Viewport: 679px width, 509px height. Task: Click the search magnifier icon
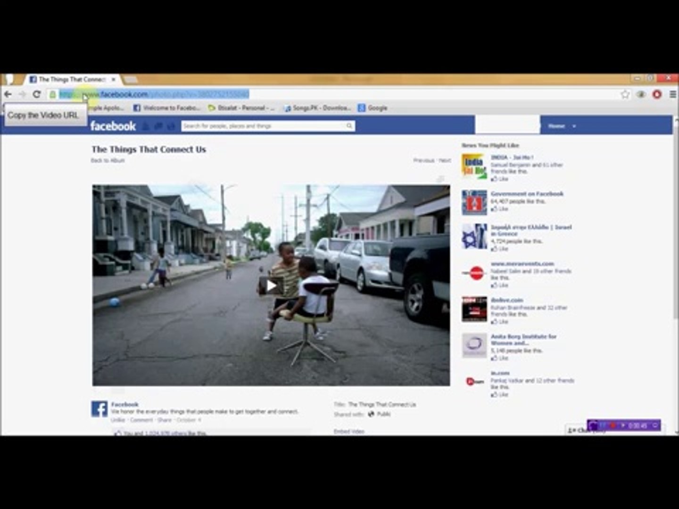click(349, 126)
